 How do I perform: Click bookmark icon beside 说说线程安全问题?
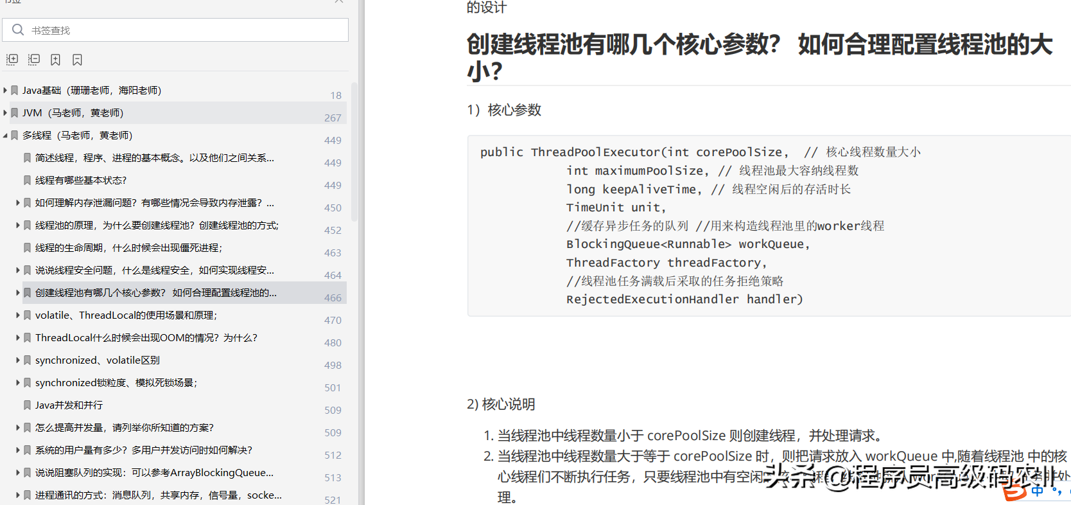coord(27,270)
